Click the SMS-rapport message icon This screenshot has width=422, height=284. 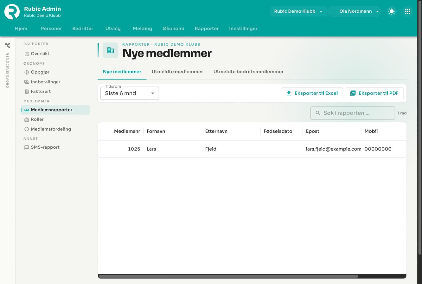[x=27, y=147]
